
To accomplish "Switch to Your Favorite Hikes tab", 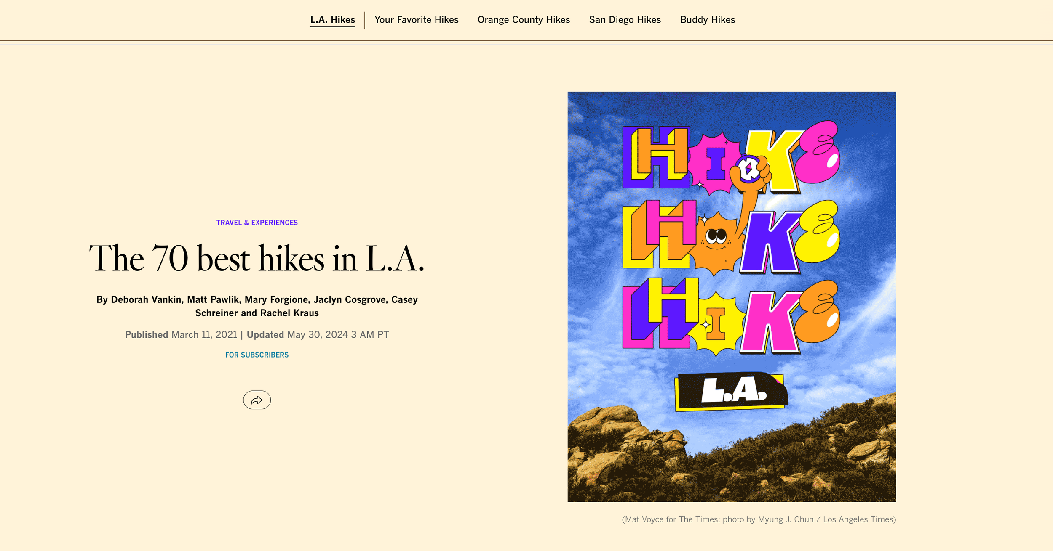I will [416, 20].
